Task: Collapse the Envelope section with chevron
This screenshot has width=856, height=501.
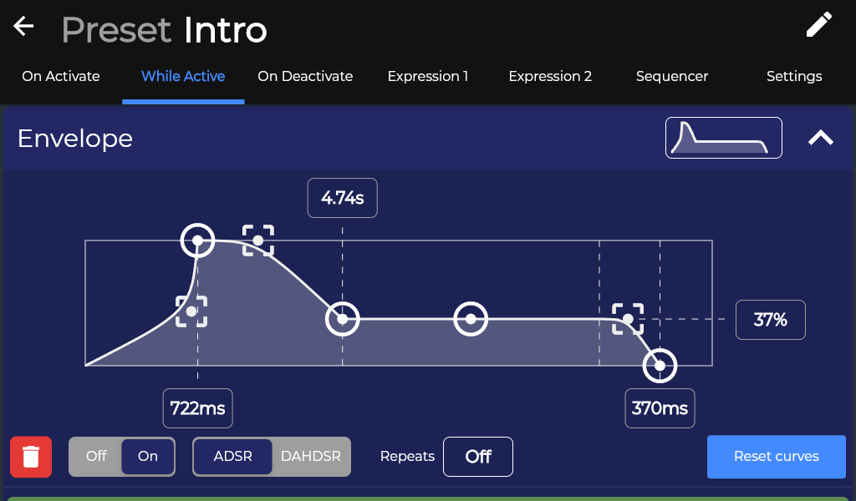Action: click(x=821, y=138)
